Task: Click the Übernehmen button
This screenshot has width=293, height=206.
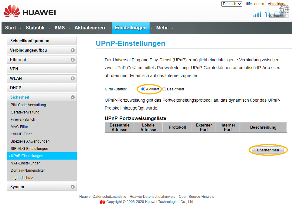Action: [x=268, y=150]
